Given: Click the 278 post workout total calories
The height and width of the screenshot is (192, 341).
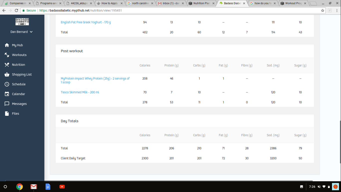Looking at the screenshot, I should (x=145, y=102).
